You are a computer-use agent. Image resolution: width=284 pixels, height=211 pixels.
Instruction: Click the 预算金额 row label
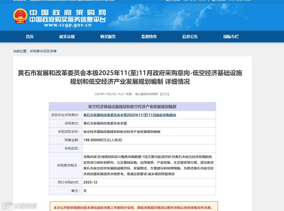72,140
